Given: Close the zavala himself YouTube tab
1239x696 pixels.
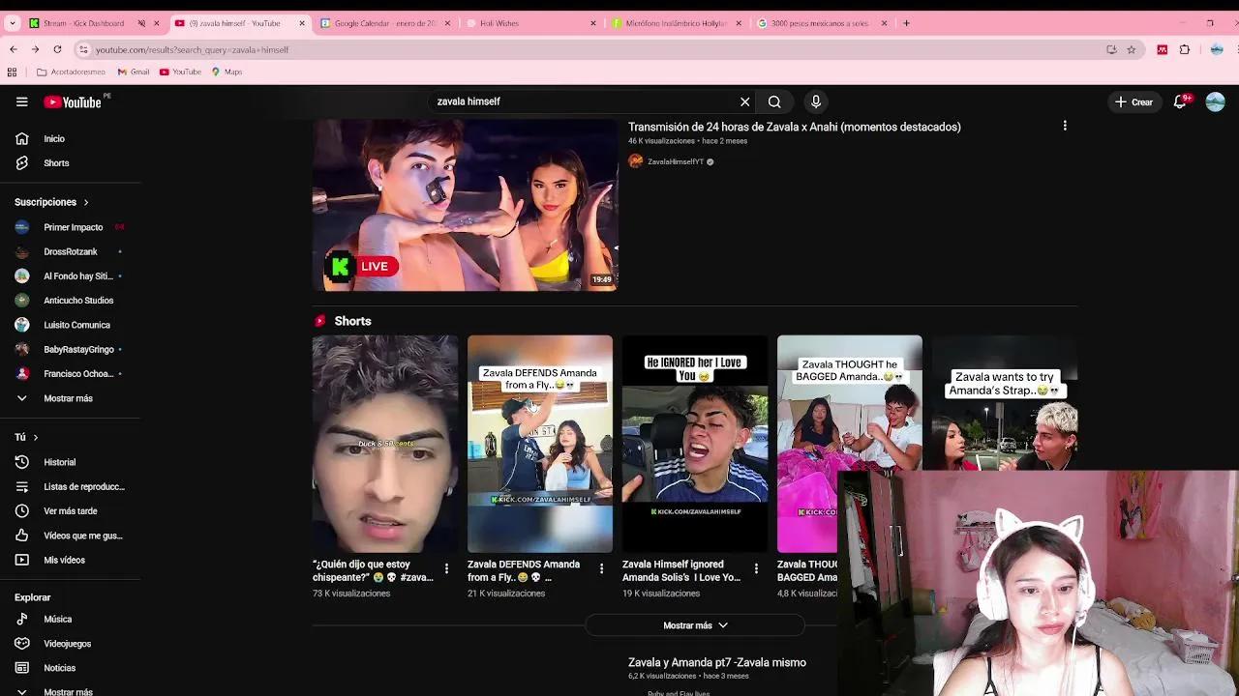Looking at the screenshot, I should click(x=302, y=23).
